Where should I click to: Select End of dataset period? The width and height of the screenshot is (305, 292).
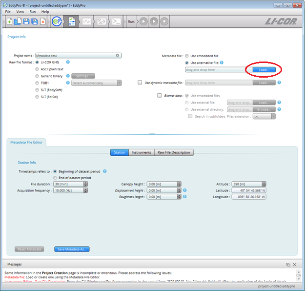[x=55, y=178]
